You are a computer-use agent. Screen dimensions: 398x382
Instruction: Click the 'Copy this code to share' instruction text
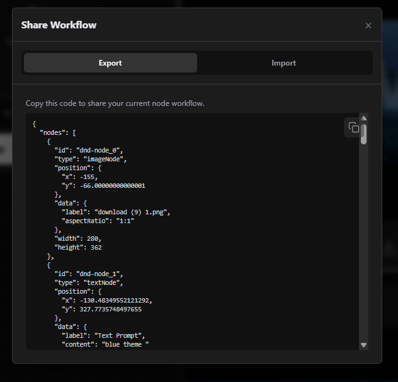point(115,103)
